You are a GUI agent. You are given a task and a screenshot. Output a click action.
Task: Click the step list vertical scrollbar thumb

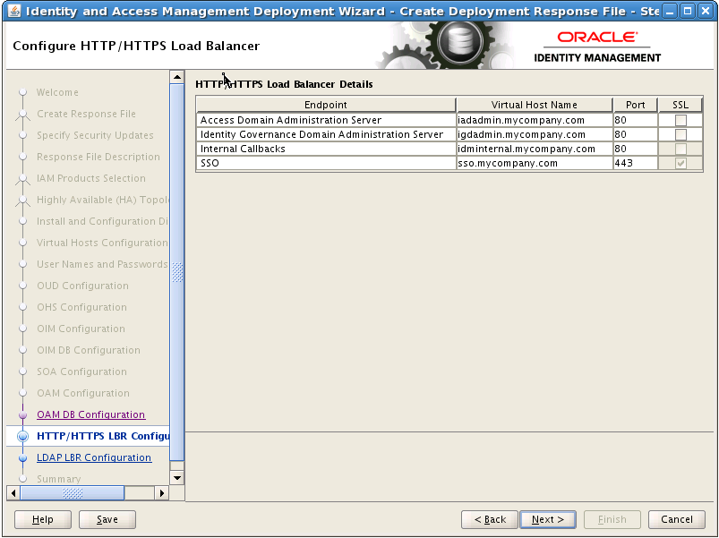[x=177, y=272]
